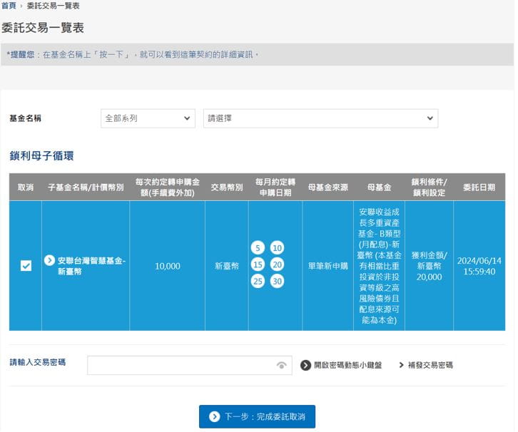Viewport: 518px width, 432px height.
Task: Click the day 20 date circle
Action: tap(277, 264)
